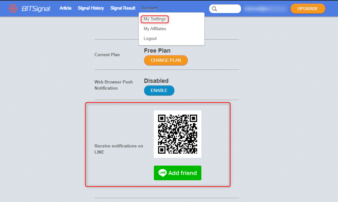Click the blurred username in header

pos(265,9)
